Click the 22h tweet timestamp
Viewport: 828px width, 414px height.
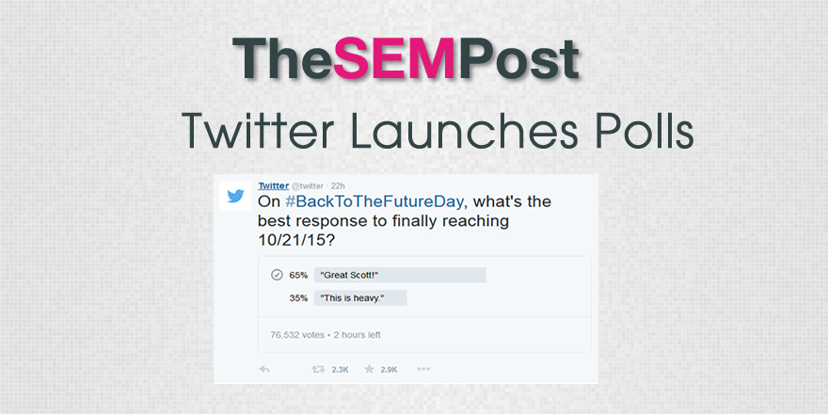click(339, 186)
